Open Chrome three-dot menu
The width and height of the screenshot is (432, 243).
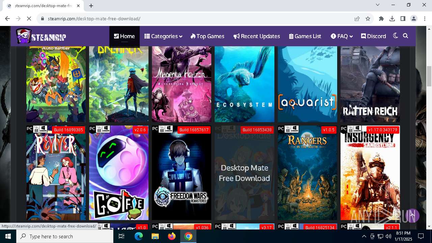[x=425, y=19]
